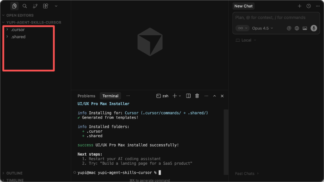
Task: Expand Past Chats list
Action: pos(247,174)
